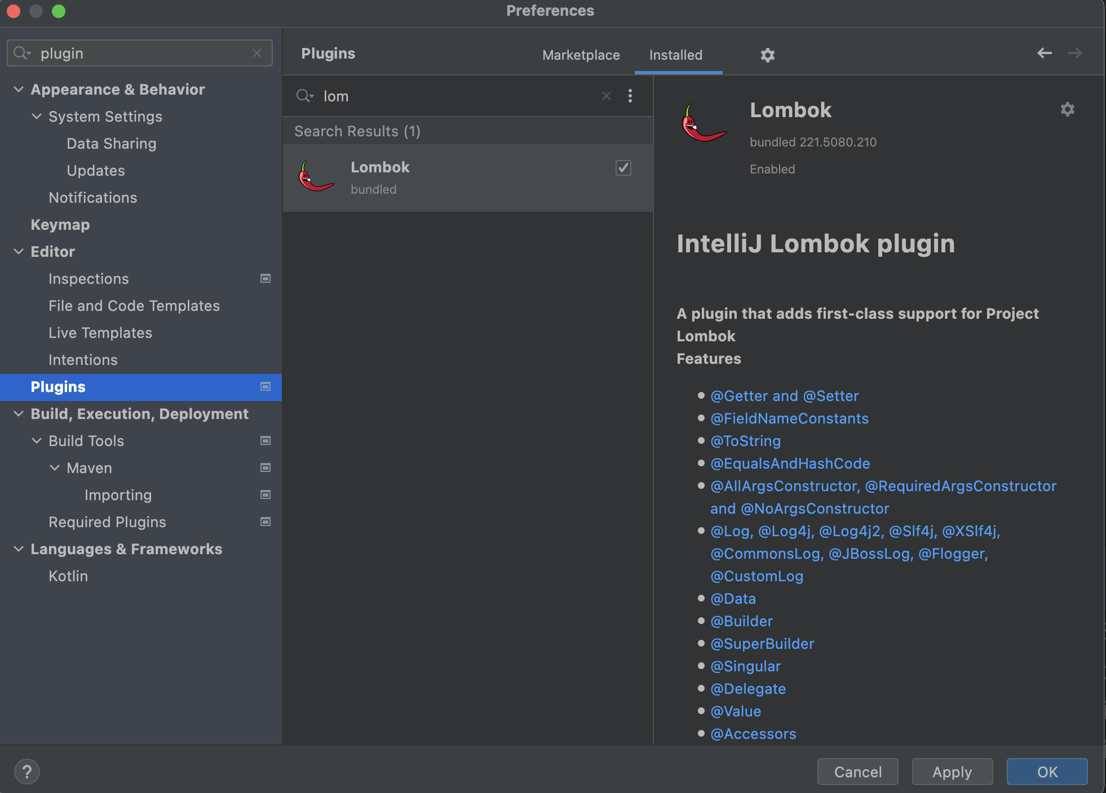Click the help question mark button
1106x793 pixels.
tap(26, 772)
